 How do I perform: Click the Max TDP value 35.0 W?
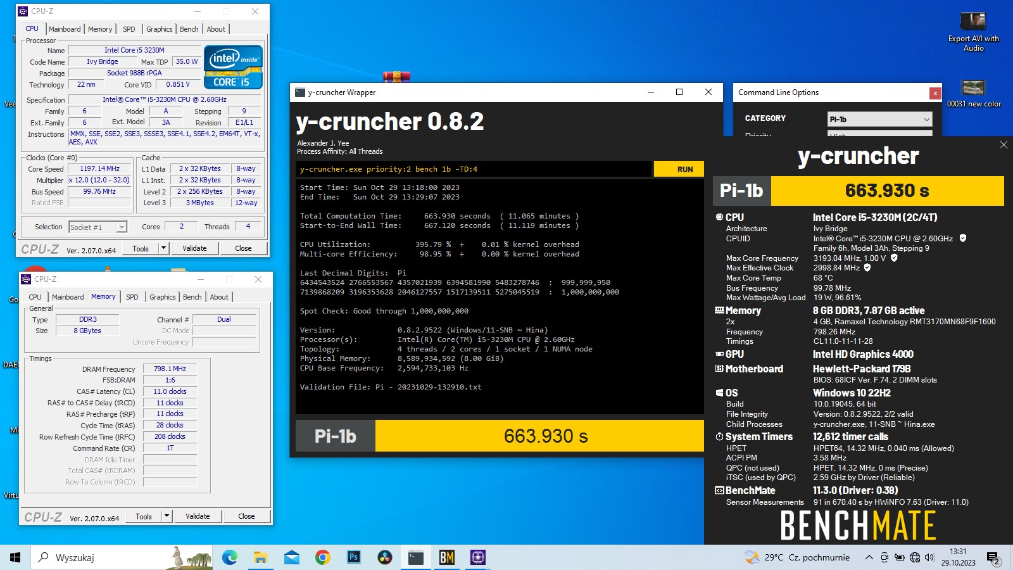click(187, 61)
